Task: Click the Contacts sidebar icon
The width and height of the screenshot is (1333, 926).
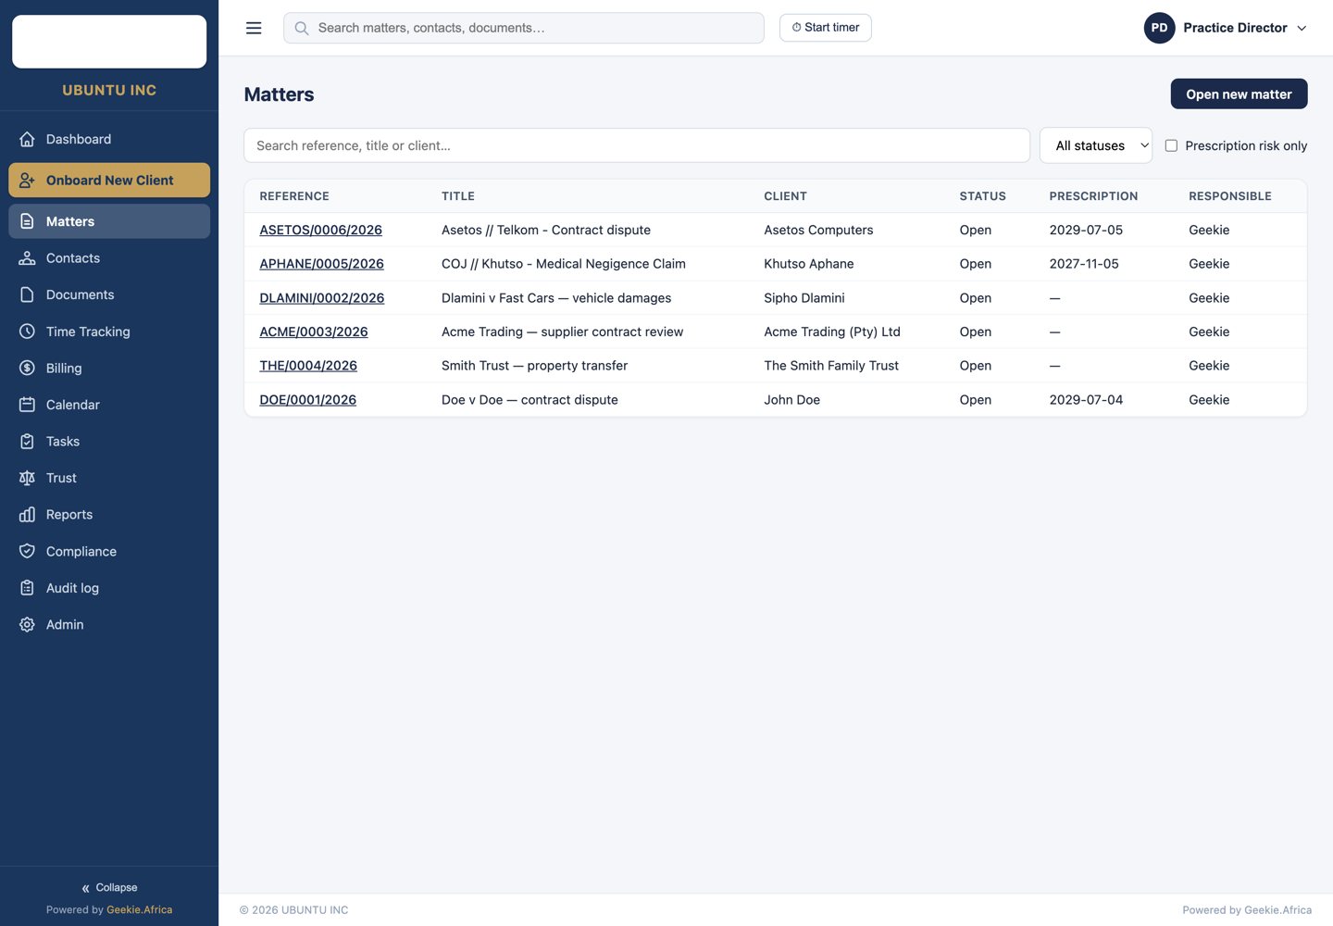Action: tap(27, 258)
